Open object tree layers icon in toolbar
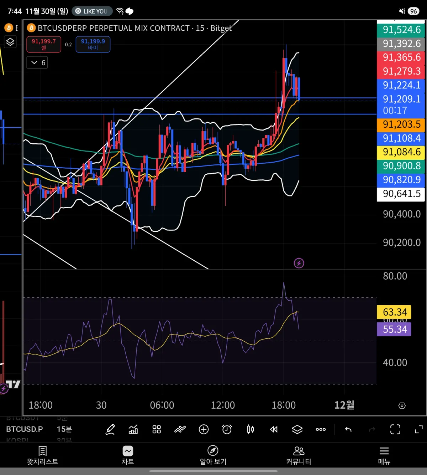The height and width of the screenshot is (475, 427). 297,429
